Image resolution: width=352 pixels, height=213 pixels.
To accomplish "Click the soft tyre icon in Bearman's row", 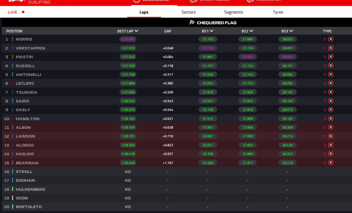I will (331, 163).
